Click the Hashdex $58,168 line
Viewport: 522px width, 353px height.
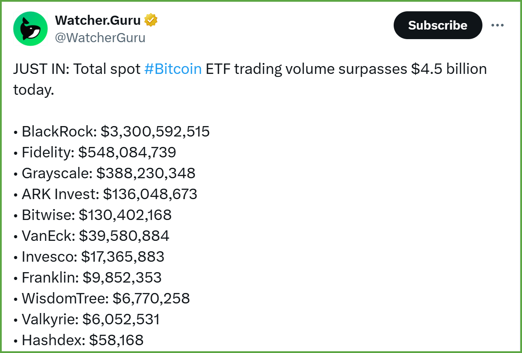tap(78, 340)
